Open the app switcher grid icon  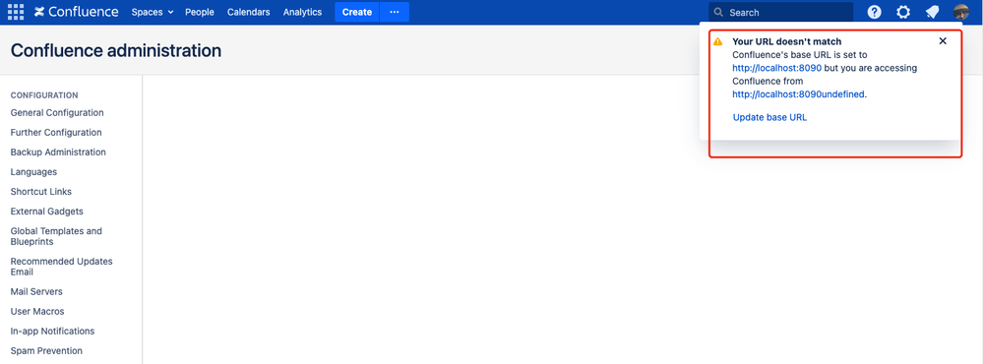[16, 12]
